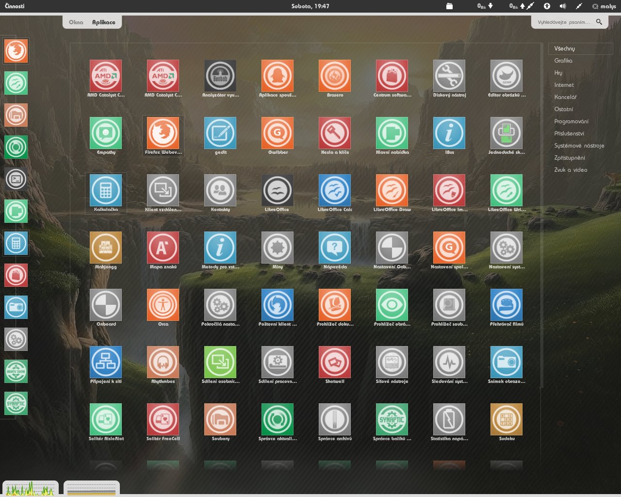Choose the Ostatní category

tap(564, 109)
